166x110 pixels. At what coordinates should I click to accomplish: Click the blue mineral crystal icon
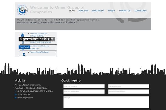tap(23, 35)
